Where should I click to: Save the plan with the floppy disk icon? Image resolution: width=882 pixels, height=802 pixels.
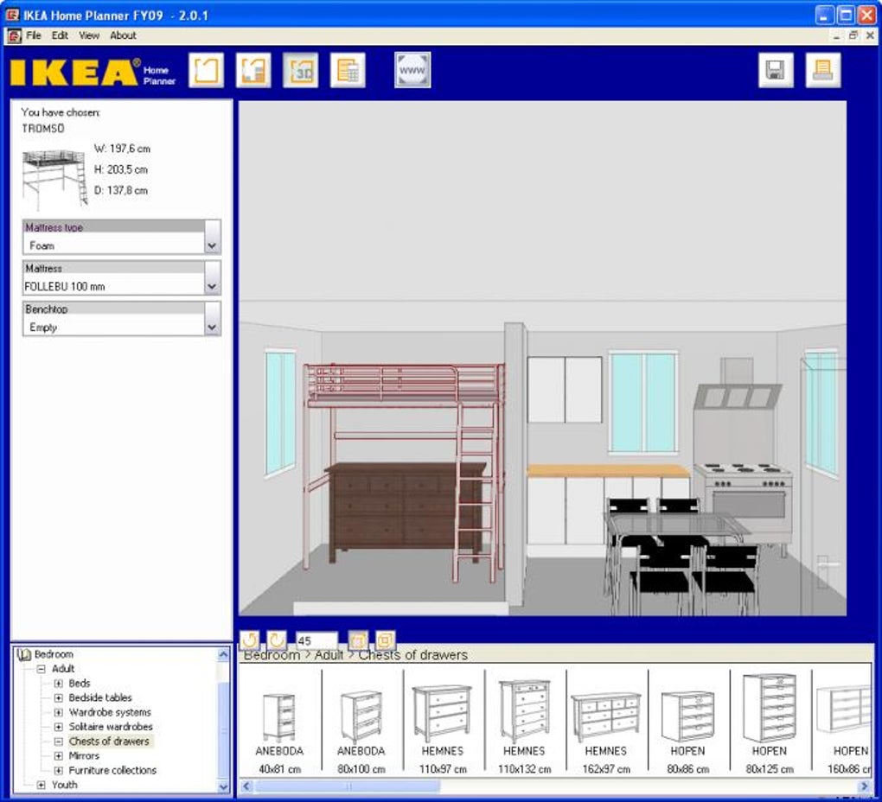point(776,71)
